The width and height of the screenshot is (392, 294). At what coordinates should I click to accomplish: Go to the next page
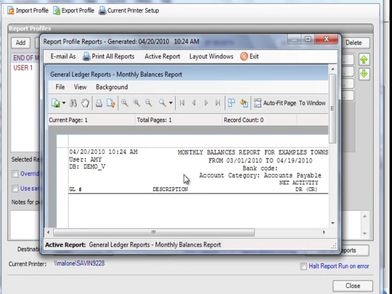point(206,103)
